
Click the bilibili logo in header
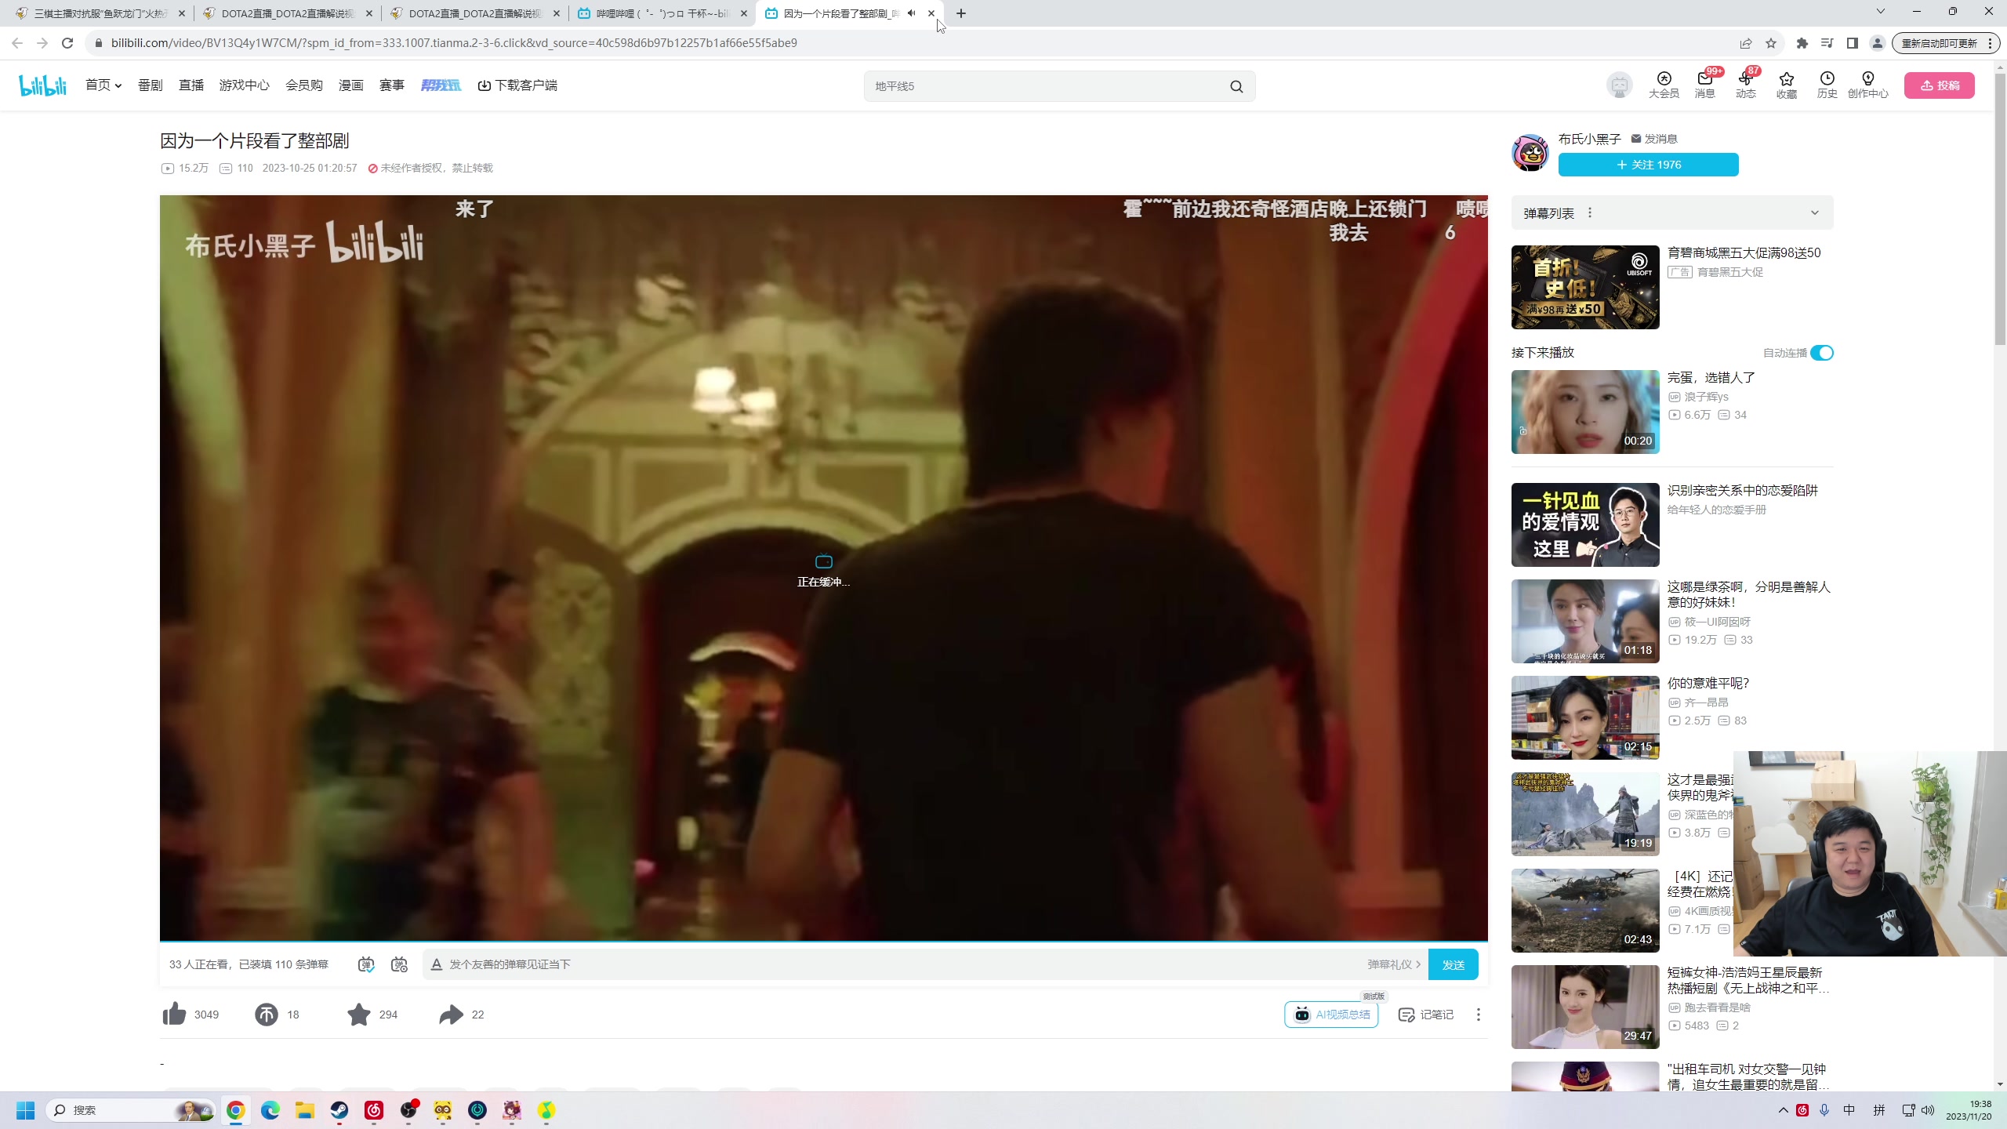coord(43,85)
